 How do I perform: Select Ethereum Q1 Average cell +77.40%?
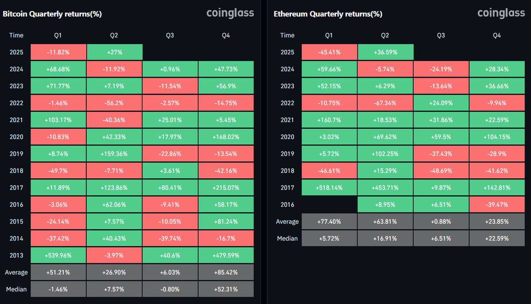(329, 221)
